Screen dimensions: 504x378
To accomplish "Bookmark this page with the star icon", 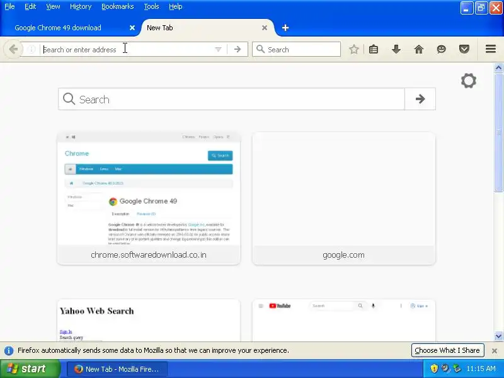I will click(354, 49).
